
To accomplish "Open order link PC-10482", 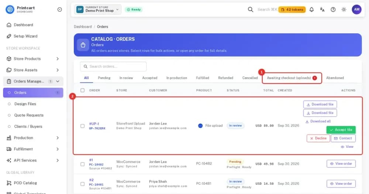I will pos(96,164).
